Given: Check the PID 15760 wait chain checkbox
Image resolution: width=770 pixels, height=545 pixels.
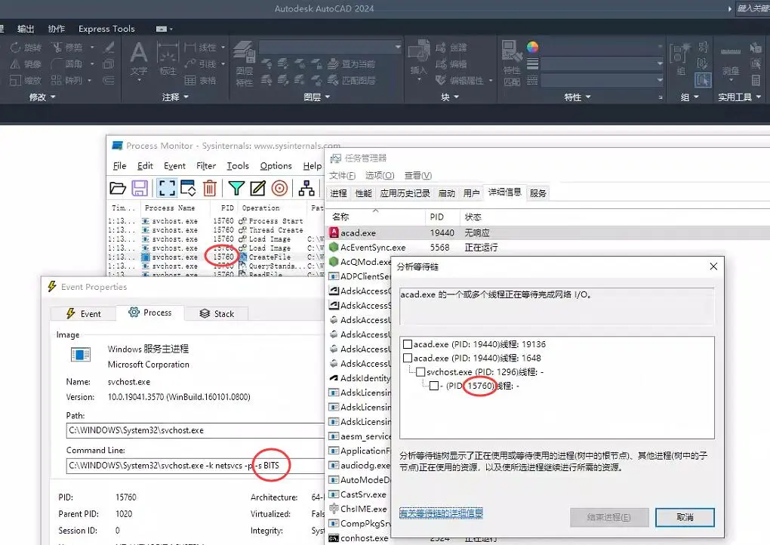Looking at the screenshot, I should coord(434,386).
